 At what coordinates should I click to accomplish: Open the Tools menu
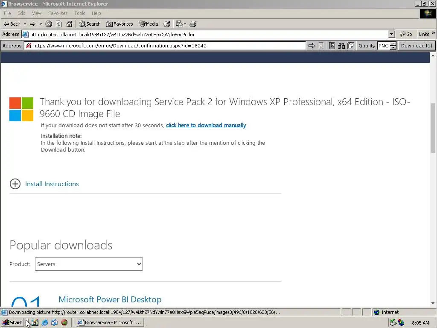(80, 13)
